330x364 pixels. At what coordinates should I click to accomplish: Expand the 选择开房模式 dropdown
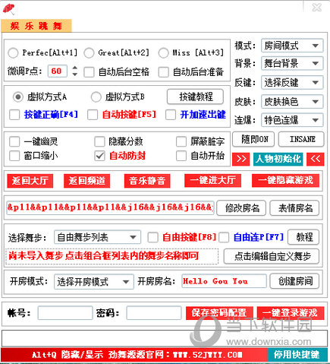coord(94,282)
